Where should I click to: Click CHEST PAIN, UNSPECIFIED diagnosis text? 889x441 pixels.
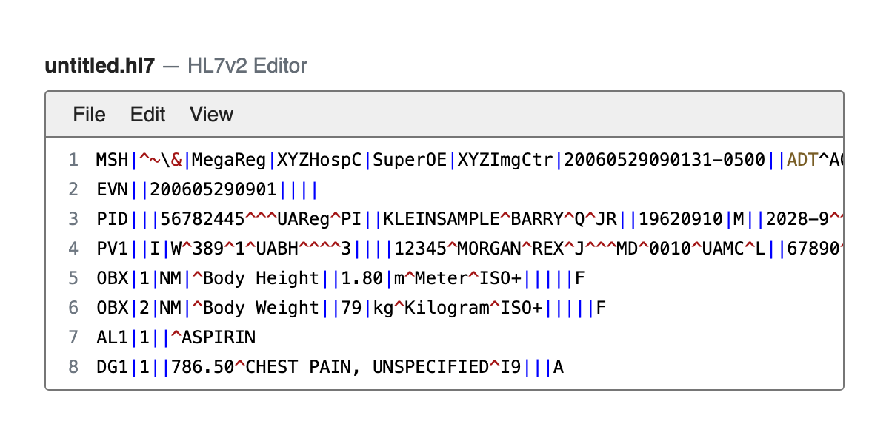point(365,367)
